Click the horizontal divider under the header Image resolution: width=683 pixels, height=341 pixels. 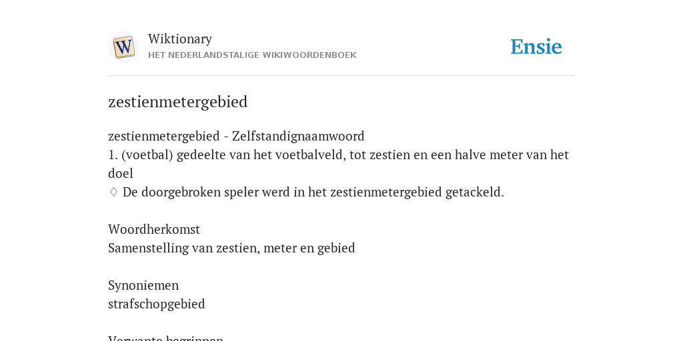pyautogui.click(x=341, y=76)
